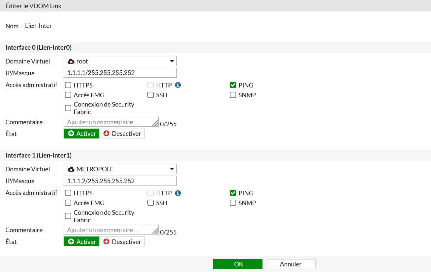
Task: Click the IP/Masque field of Interface 1
Action: pyautogui.click(x=120, y=181)
